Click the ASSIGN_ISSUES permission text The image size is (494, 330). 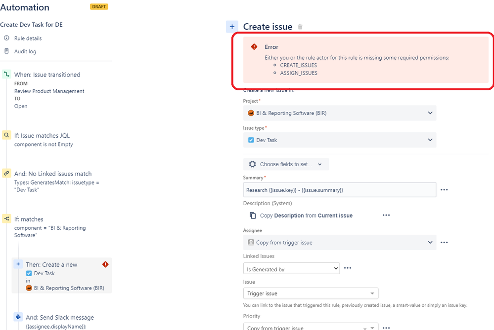tap(299, 73)
